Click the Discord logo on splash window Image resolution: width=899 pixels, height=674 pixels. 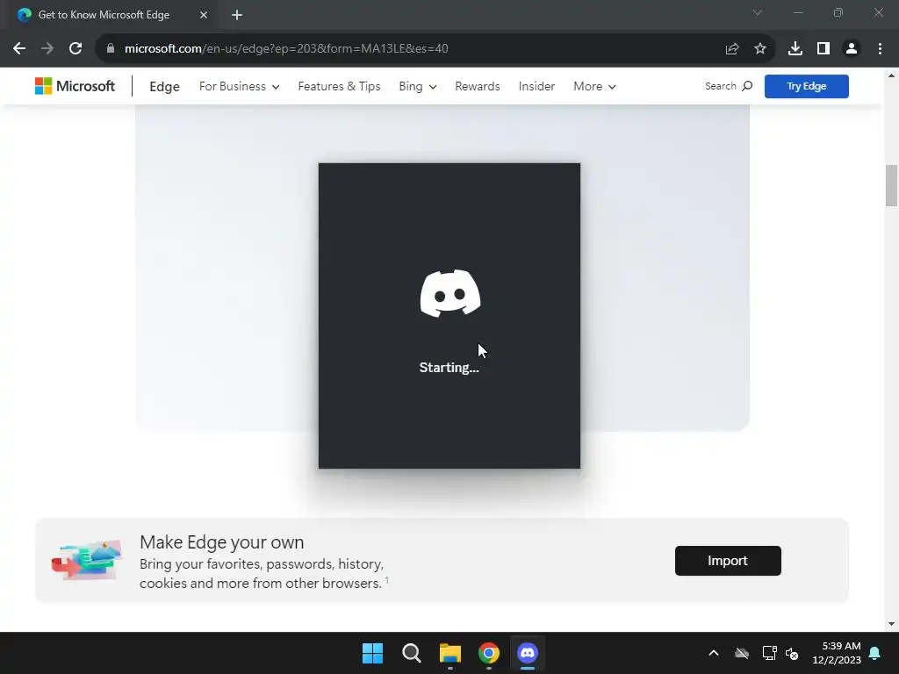pos(450,293)
